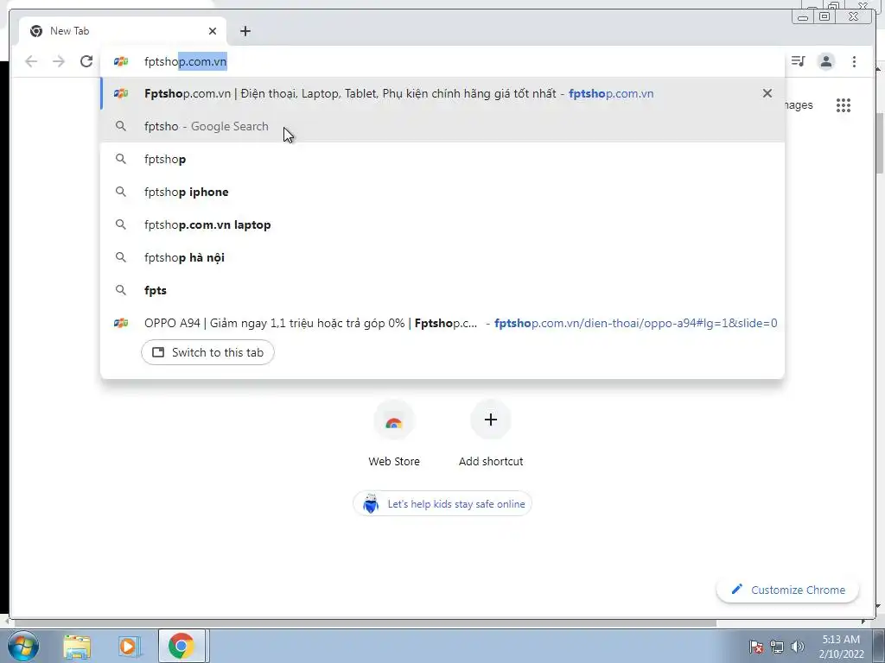
Task: Choose 'fptsho - Google Search' suggestion
Action: [442, 126]
